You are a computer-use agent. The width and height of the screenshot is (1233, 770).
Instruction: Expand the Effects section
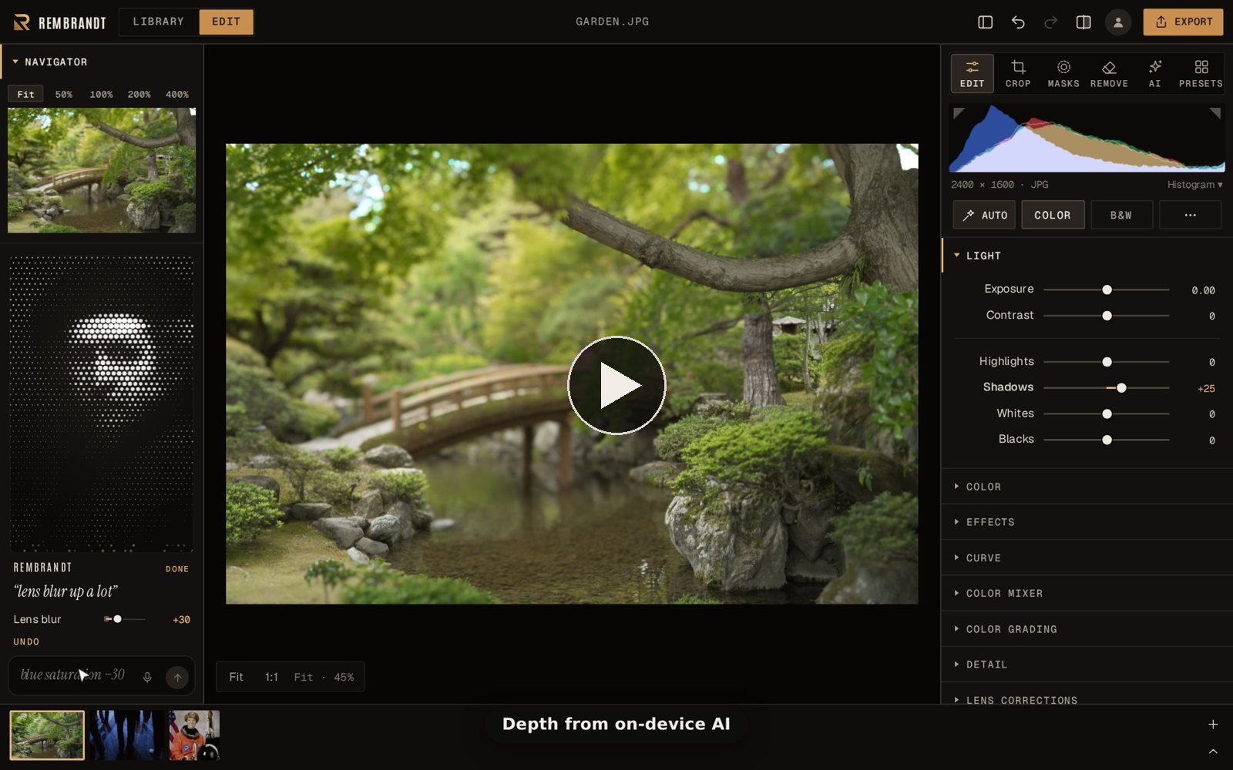point(1087,522)
